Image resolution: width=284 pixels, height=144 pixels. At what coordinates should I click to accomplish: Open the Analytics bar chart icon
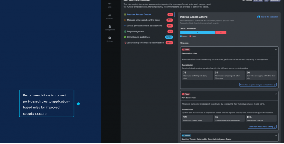point(110,15)
